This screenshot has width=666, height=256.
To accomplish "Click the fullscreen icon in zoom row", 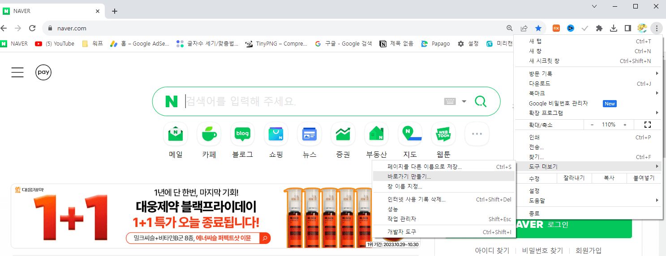I will coord(647,125).
